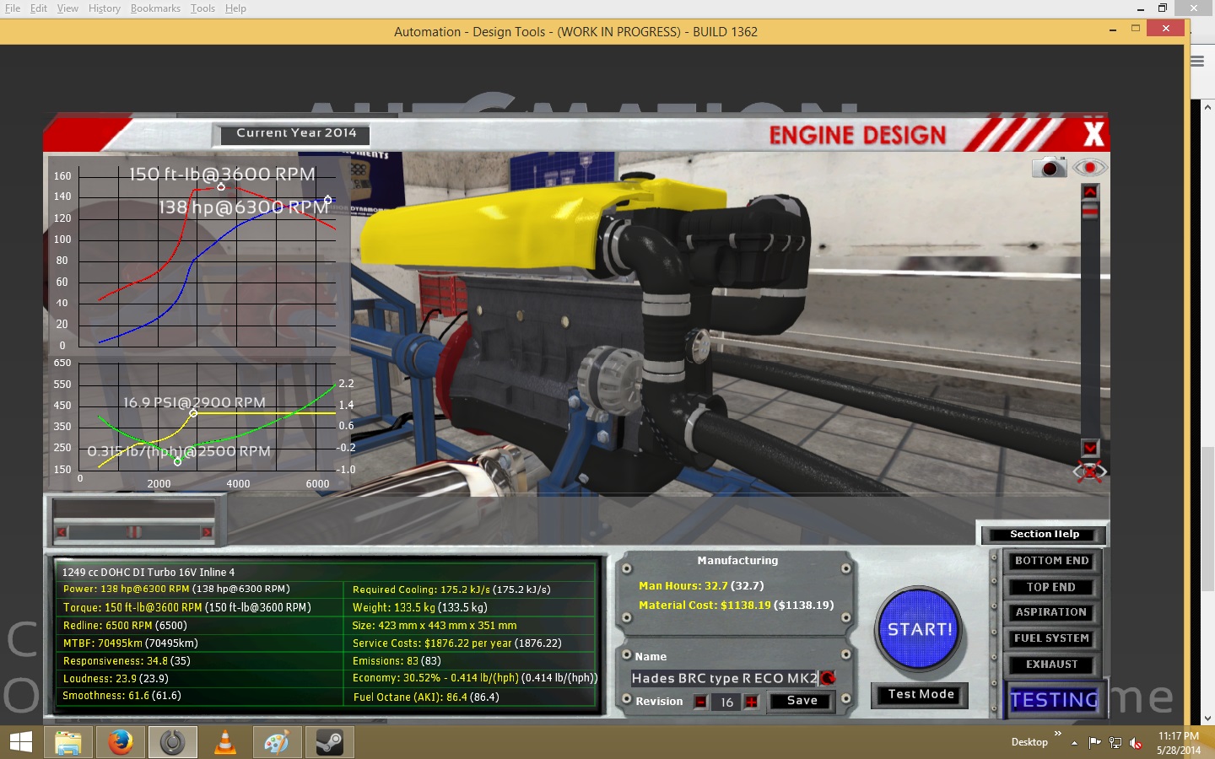Toggle the red eye visibility icon
This screenshot has width=1215, height=759.
pos(1089,167)
